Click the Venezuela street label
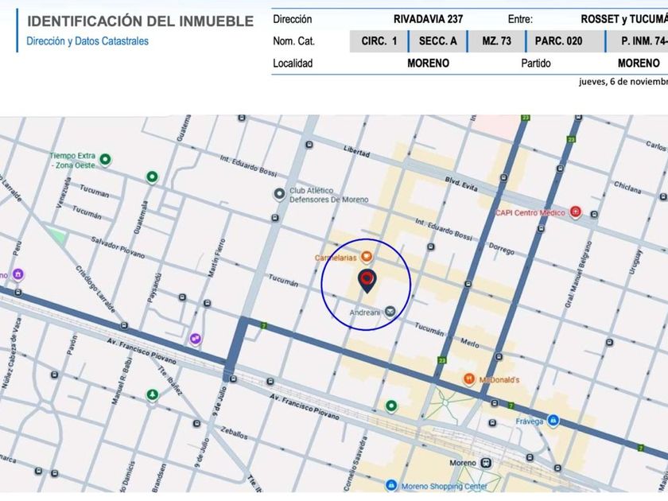 [64, 192]
